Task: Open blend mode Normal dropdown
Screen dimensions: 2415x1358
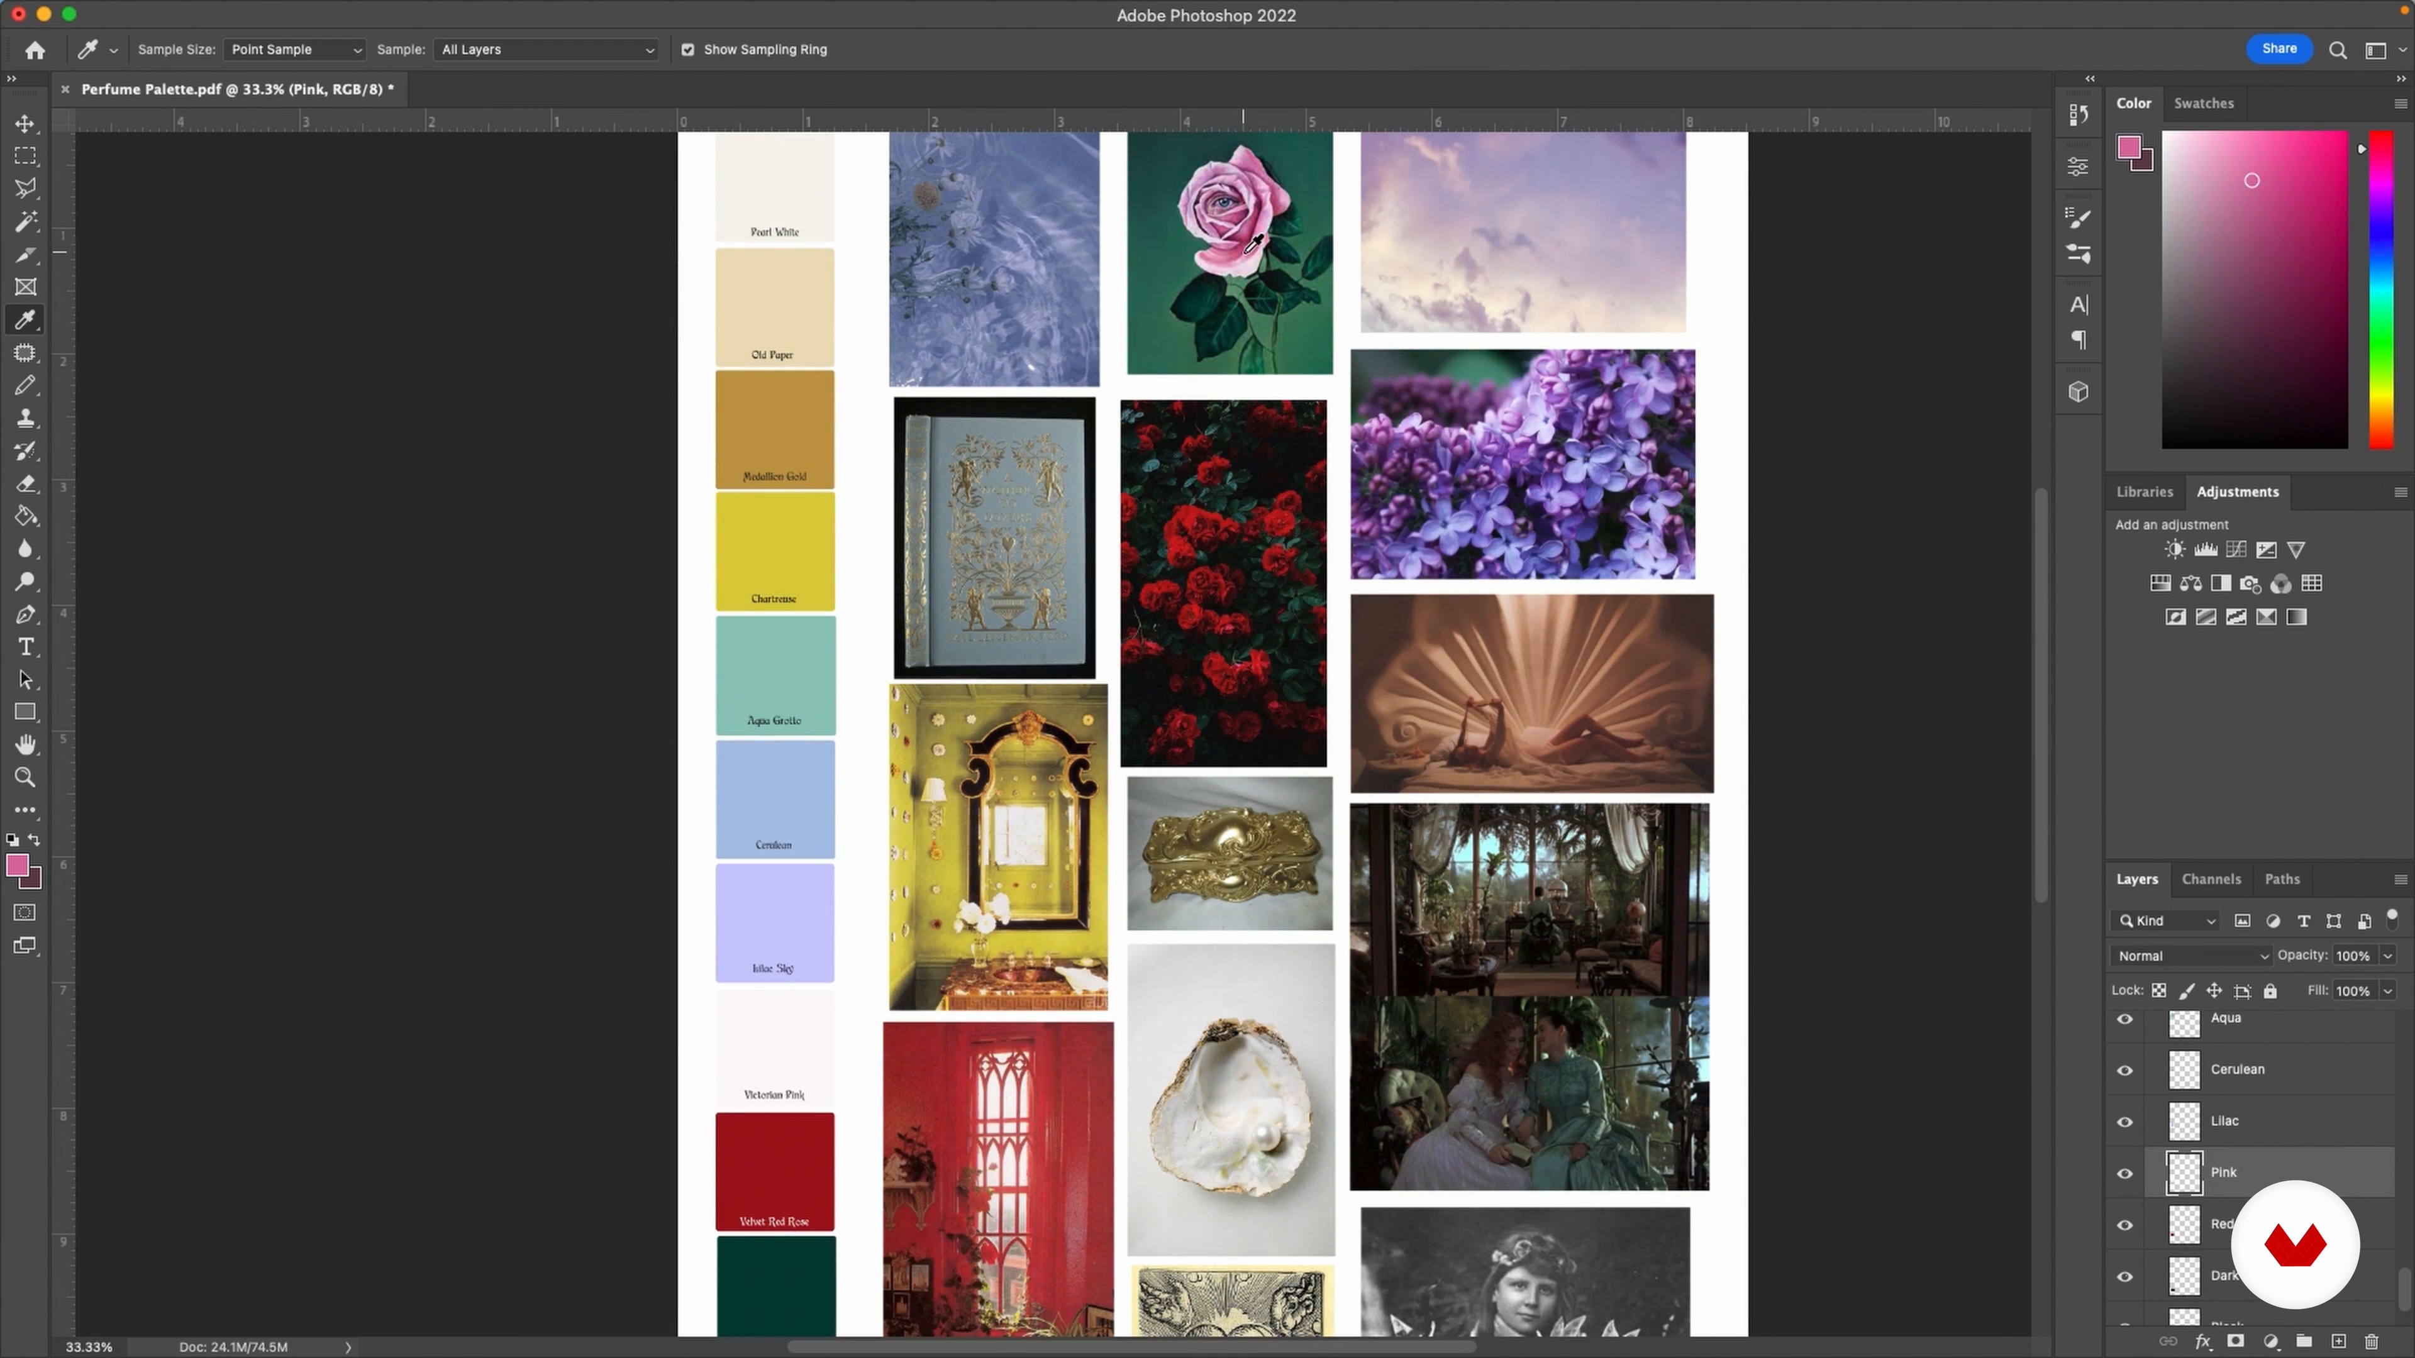Action: pos(2192,956)
